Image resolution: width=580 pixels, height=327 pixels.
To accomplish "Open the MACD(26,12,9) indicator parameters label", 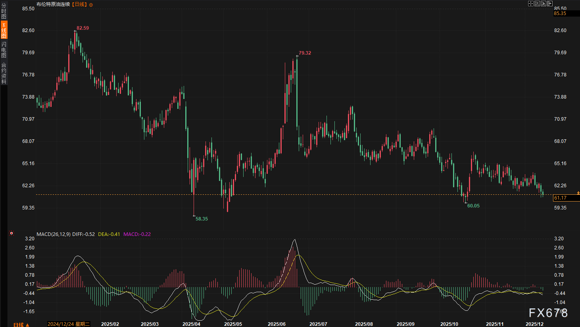I will tap(54, 234).
